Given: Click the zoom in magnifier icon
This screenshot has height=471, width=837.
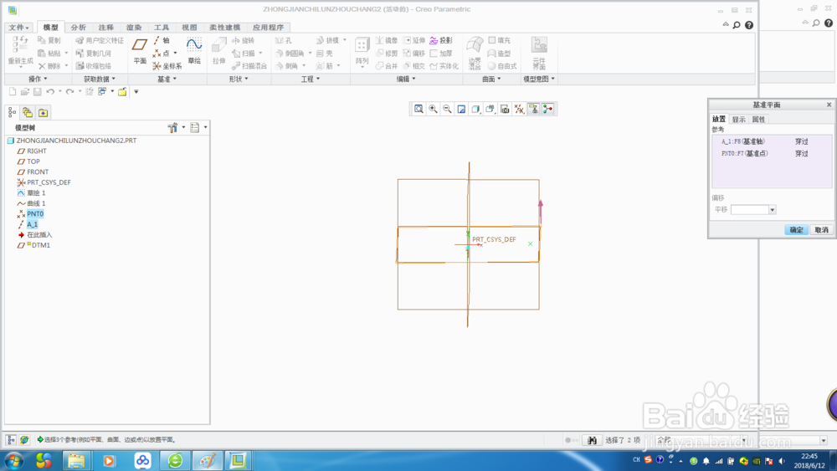Looking at the screenshot, I should 433,110.
